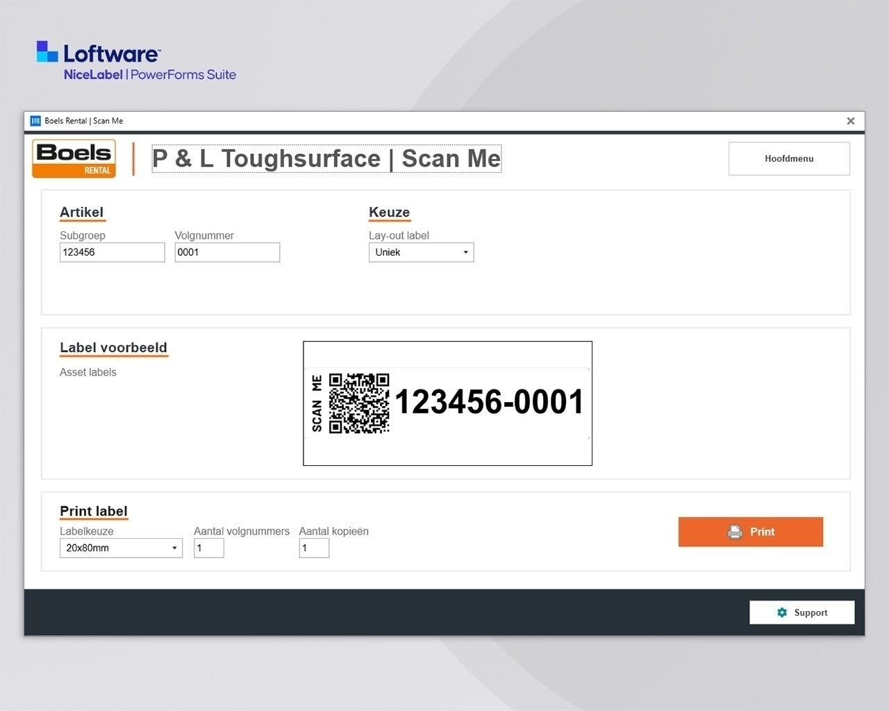Close the Boels Rental Scan Me window

coord(850,121)
